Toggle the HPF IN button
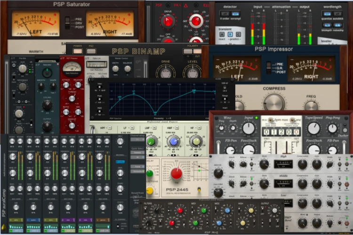This screenshot has width=353, height=235. [110, 128]
